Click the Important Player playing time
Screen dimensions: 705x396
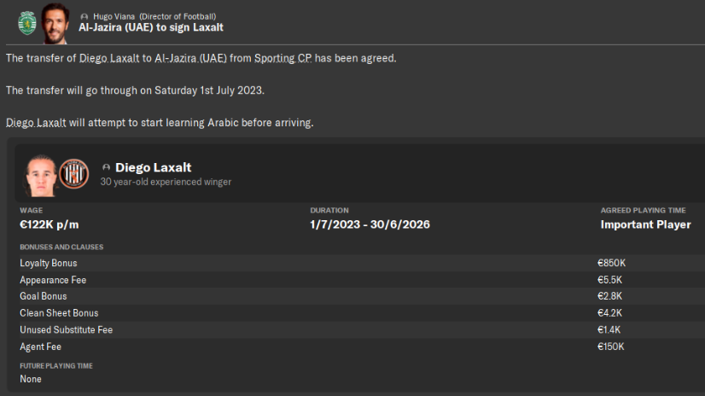645,224
